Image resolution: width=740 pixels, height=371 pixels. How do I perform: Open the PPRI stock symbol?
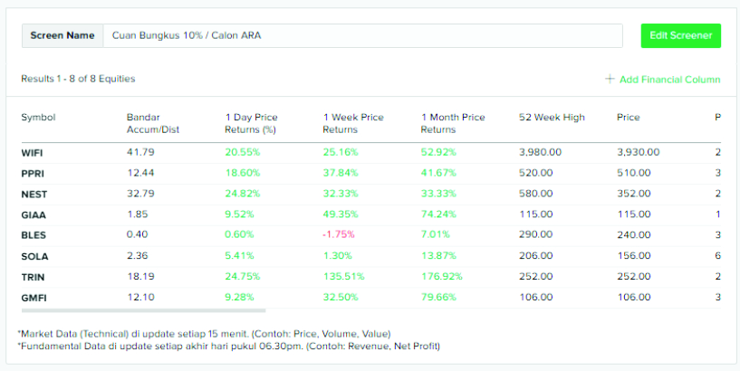(x=32, y=173)
